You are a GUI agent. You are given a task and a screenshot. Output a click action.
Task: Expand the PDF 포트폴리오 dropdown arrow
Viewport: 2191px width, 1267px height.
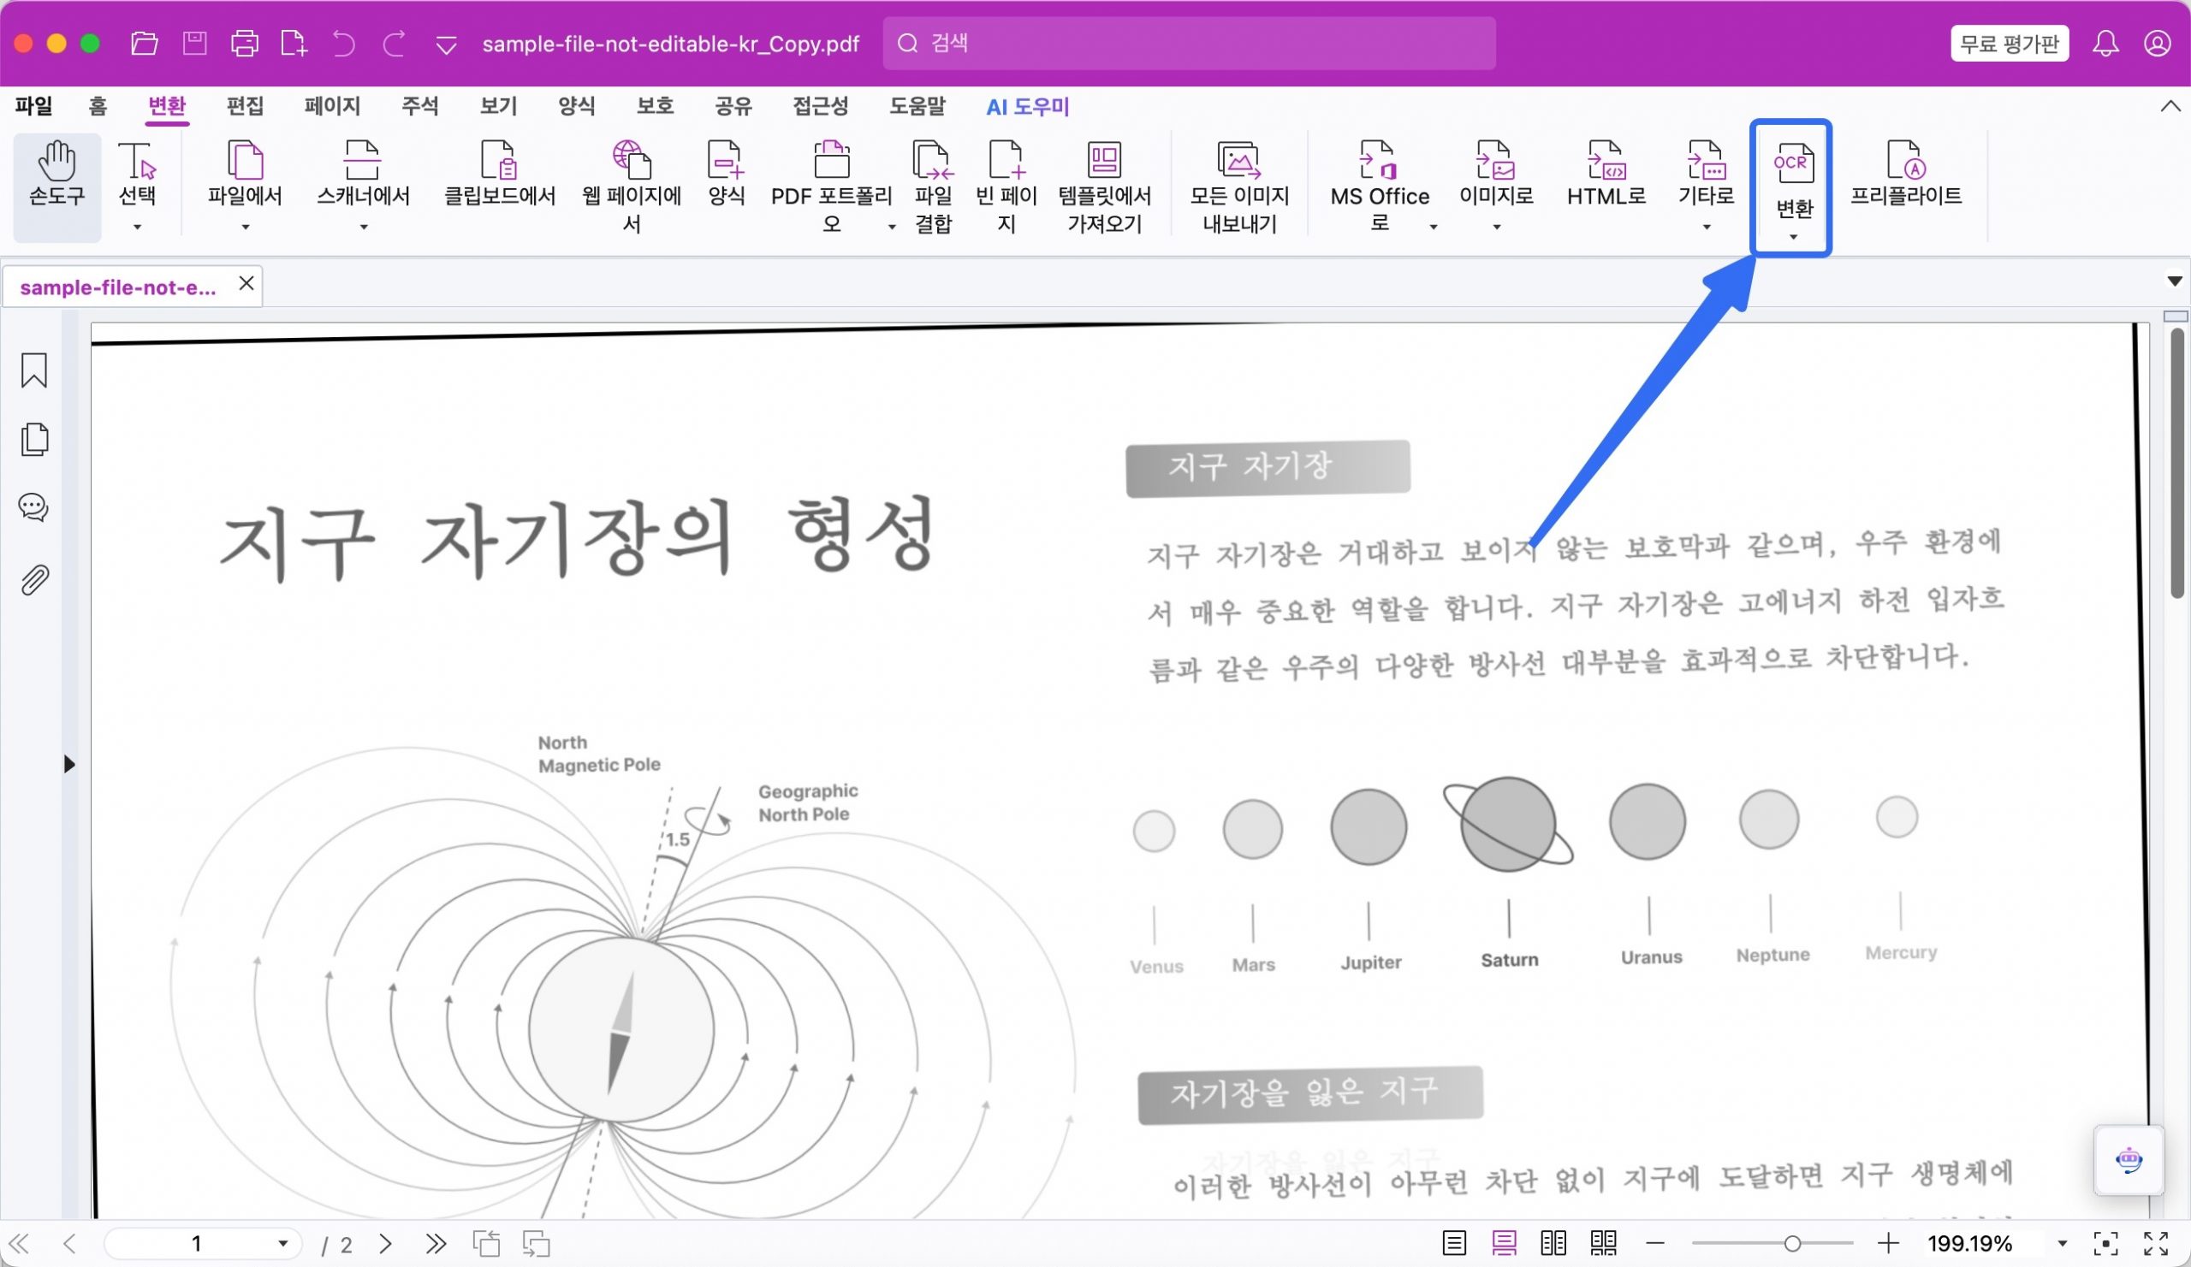891,227
